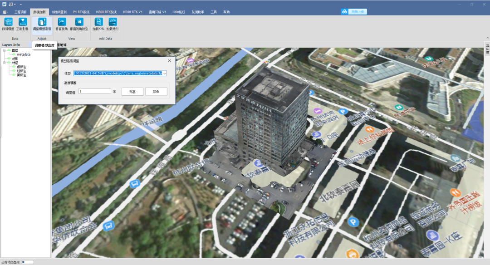Click the 正射影像 orthophoto icon
The height and width of the screenshot is (265, 490).
[22, 22]
